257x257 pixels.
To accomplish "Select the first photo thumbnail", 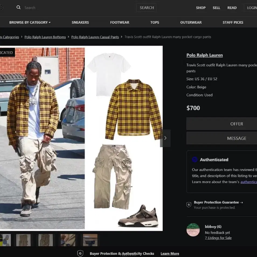I will (x=5, y=240).
